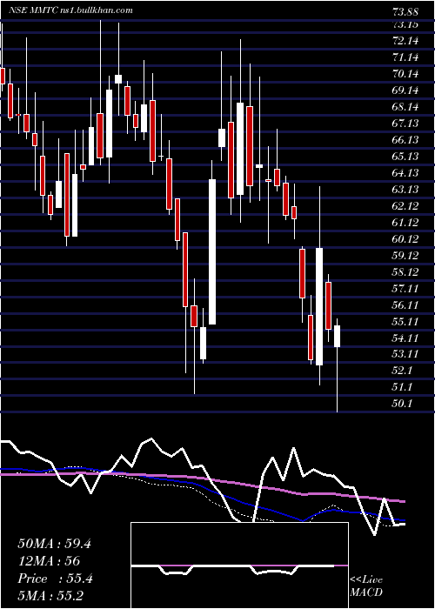Click the NSE MMTC chart title text
The height and width of the screenshot is (609, 435).
click(x=71, y=10)
